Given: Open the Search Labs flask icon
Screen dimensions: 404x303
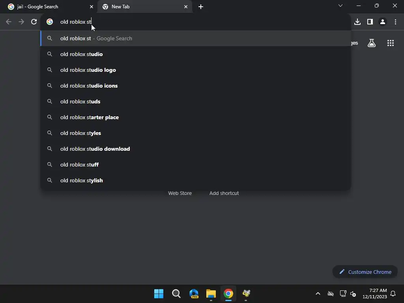Looking at the screenshot, I should (372, 43).
